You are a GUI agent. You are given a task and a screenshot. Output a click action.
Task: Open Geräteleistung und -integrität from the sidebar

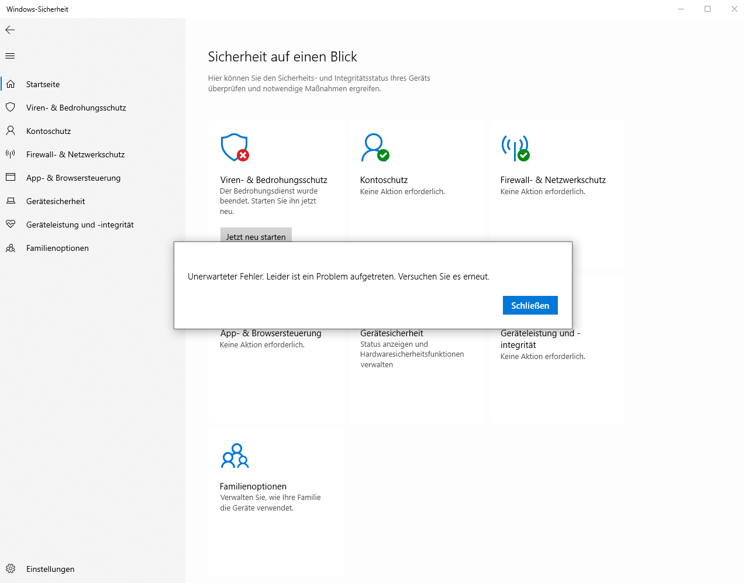pyautogui.click(x=80, y=225)
